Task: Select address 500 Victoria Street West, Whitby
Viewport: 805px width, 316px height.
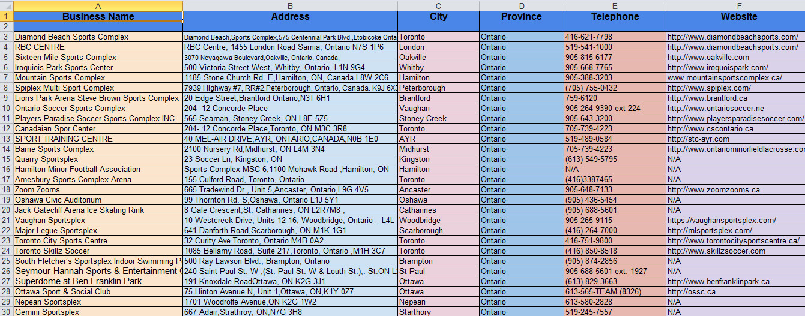Action: click(291, 68)
